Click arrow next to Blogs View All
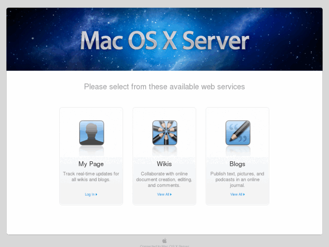This screenshot has height=247, width=329. pos(244,194)
